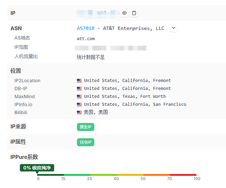The image size is (226, 188).
Task: Click the '100' scale tick label
Action: 197,178
